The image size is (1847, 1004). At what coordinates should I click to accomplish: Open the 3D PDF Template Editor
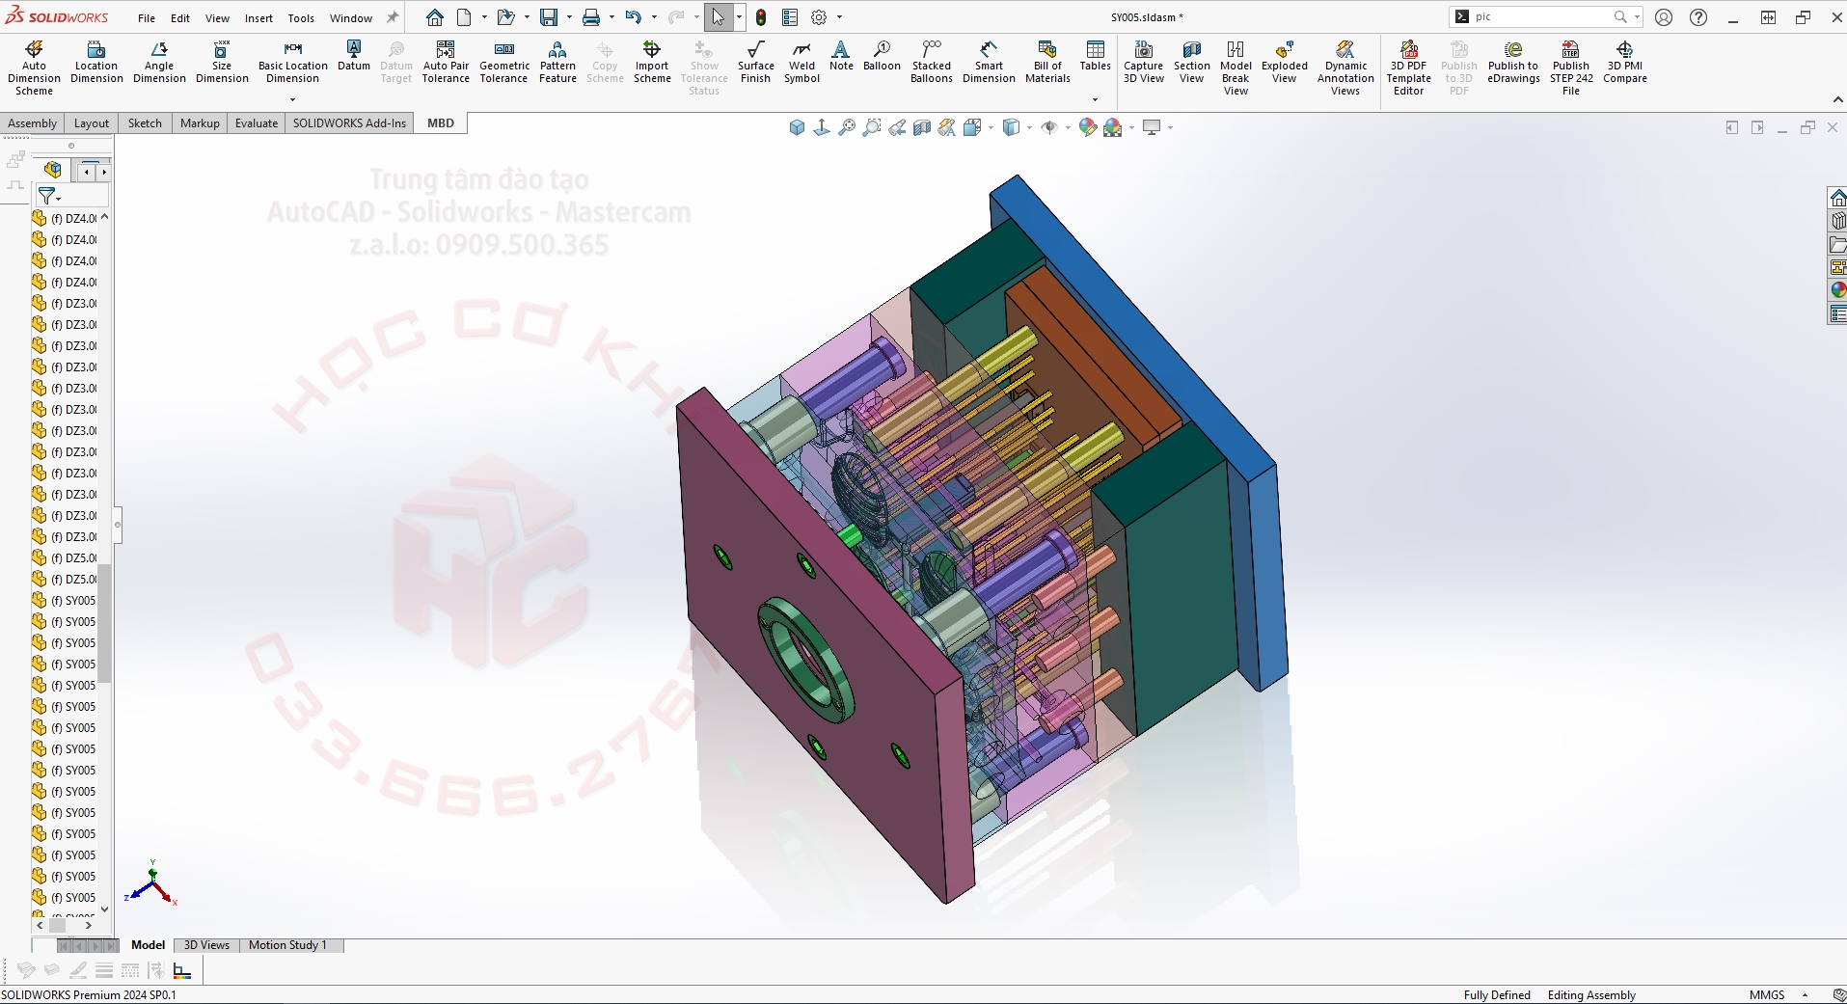click(1408, 68)
